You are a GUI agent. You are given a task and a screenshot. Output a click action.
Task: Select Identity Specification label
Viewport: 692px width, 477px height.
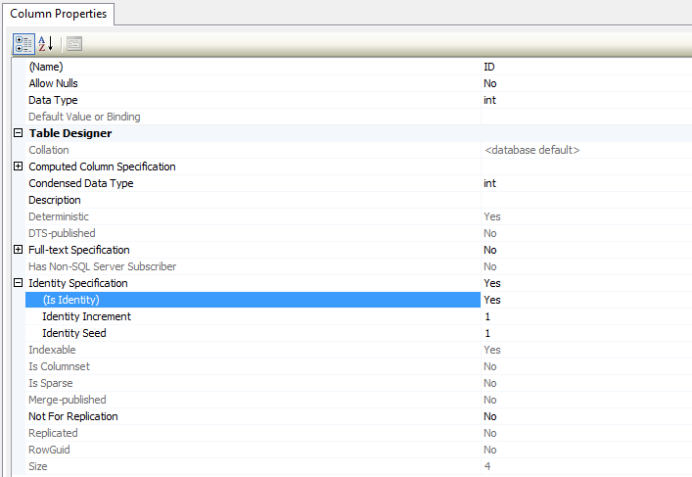[x=78, y=283]
